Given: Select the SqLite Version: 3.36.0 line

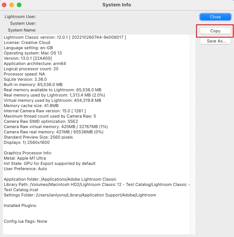Looking at the screenshot, I should coord(25,79).
